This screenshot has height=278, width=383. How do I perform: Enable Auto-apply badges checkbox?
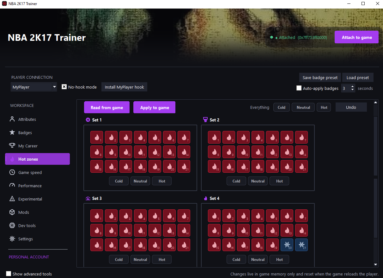pos(299,88)
